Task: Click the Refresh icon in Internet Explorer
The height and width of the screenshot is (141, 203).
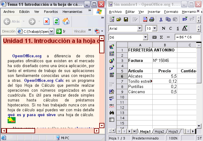Action: point(56,21)
